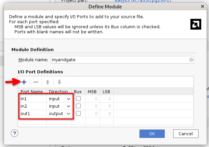Close the Define Module dialog

pos(203,6)
